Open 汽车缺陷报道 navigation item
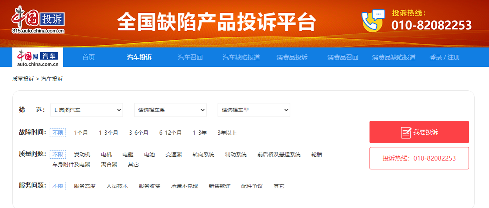489x208 pixels. [x=241, y=57]
